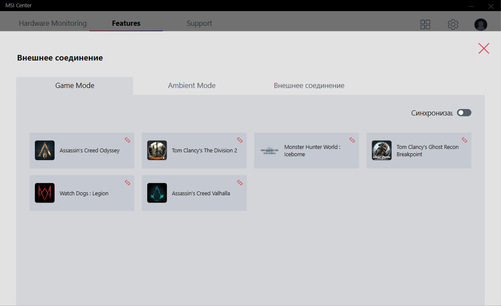The height and width of the screenshot is (306, 501).
Task: Open the settings gear icon
Action: click(x=453, y=24)
